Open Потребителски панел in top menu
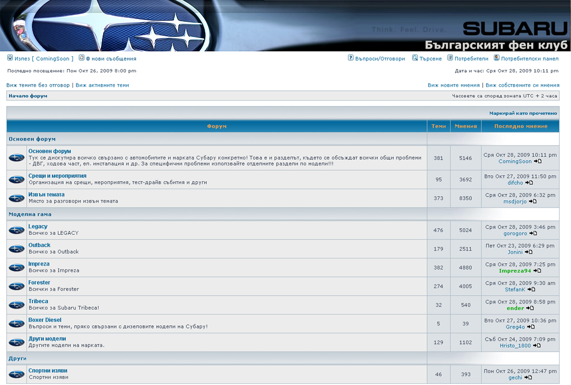 [530, 59]
